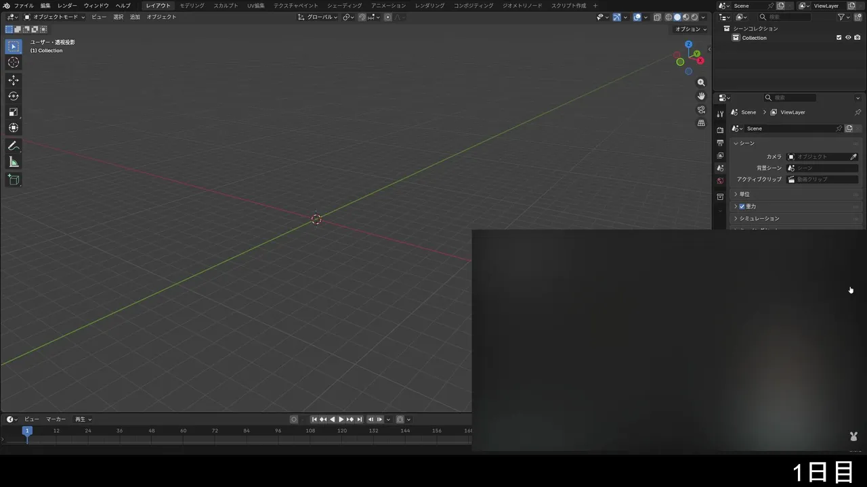Open the オプション dropdown
The height and width of the screenshot is (487, 867).
690,29
